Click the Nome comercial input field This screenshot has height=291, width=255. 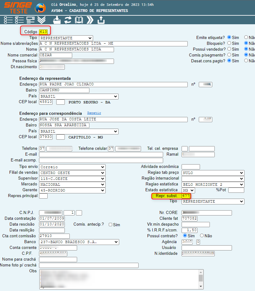pos(56,55)
